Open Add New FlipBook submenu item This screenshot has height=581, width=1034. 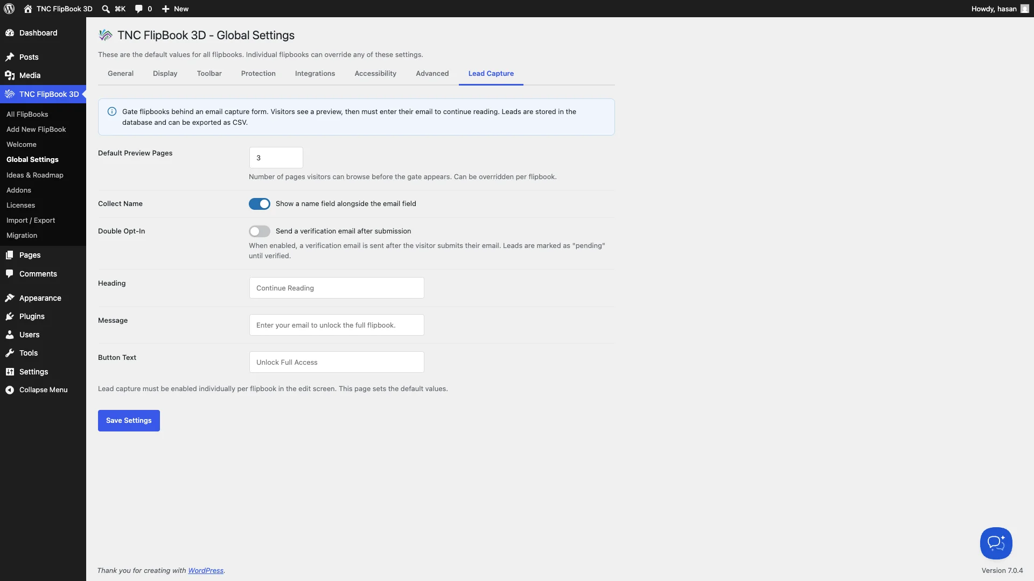pyautogui.click(x=36, y=130)
